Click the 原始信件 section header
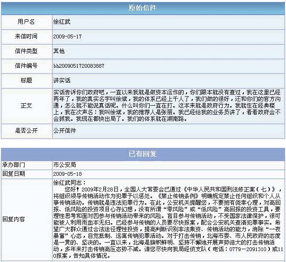Image resolution: width=286 pixels, height=262 pixels. coord(143,8)
